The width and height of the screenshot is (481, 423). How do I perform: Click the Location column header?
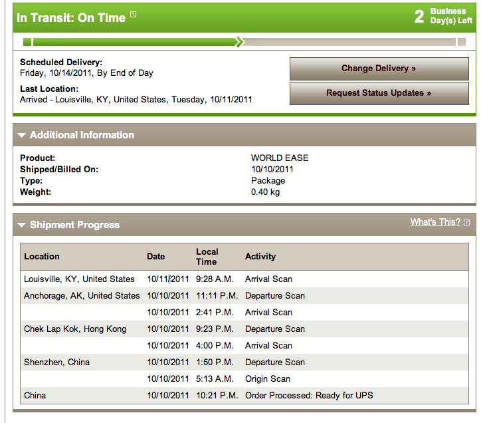(x=42, y=257)
